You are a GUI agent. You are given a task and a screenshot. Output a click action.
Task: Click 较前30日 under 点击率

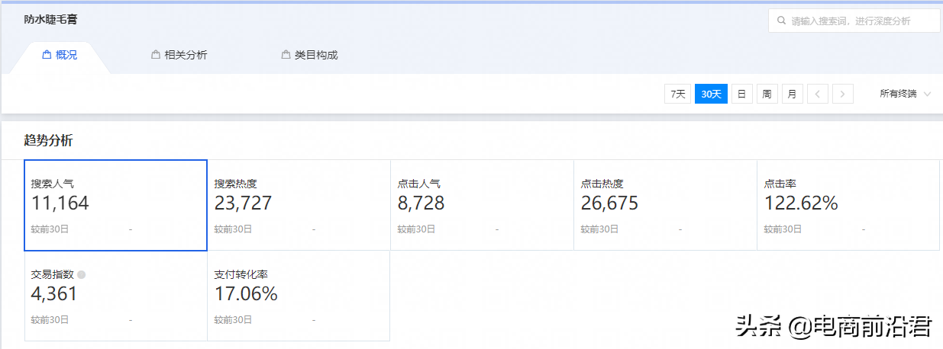783,229
